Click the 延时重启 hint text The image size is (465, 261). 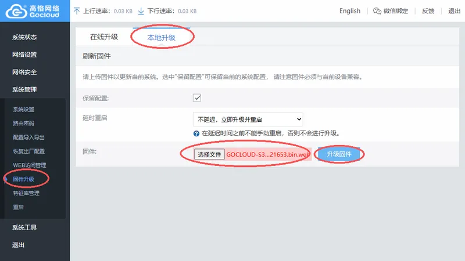click(270, 133)
